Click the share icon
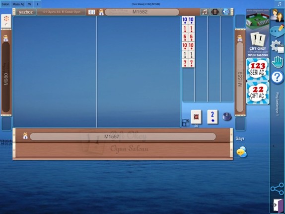 click(x=277, y=189)
